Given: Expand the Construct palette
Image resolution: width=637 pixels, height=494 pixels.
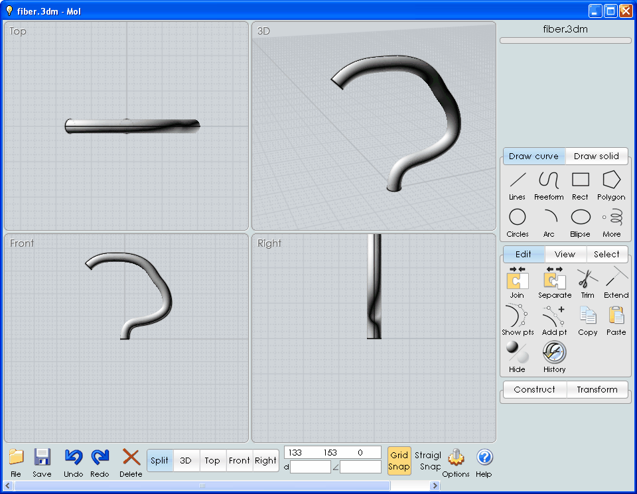Looking at the screenshot, I should pos(534,390).
